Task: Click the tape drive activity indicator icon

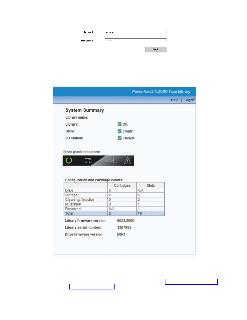Action: pyautogui.click(x=88, y=161)
